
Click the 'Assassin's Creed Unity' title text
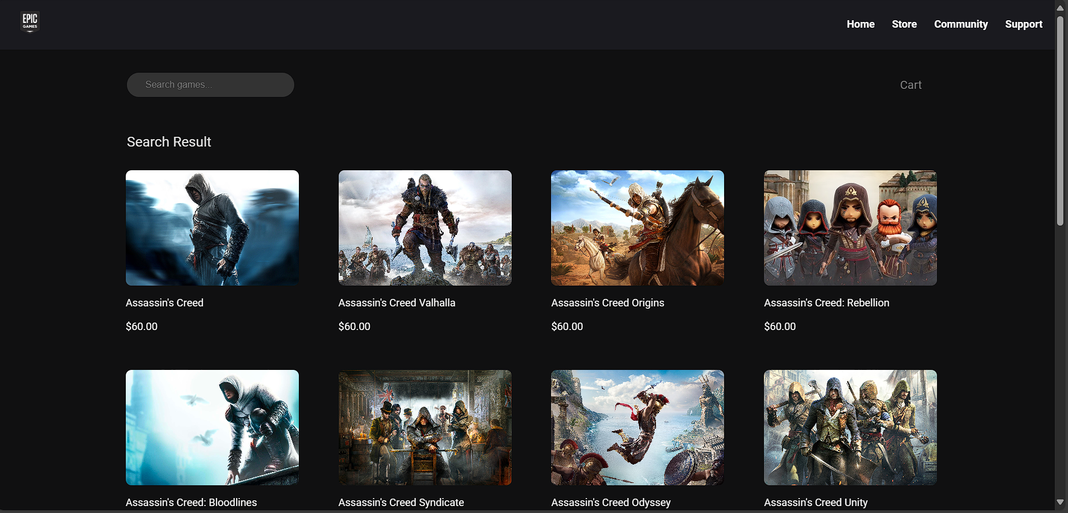pos(816,503)
